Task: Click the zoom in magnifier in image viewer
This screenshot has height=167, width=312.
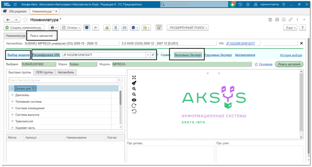Action: 134,89
